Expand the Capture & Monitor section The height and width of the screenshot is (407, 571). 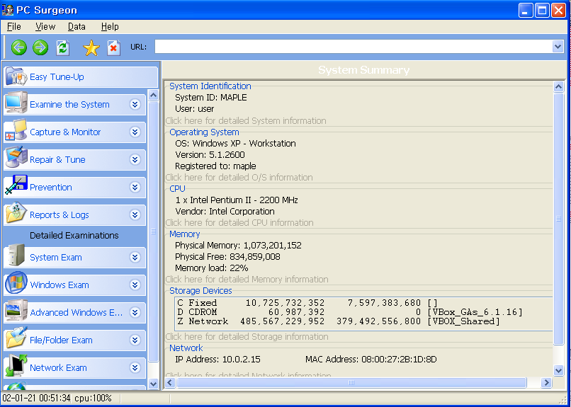(135, 132)
